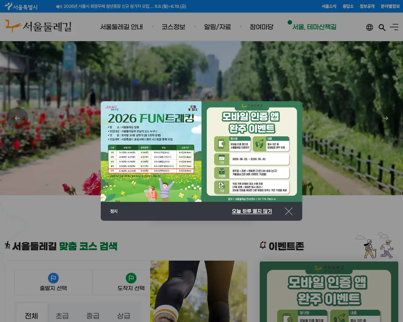Click the 서울둘레길 맞춤 코스 검색 heading
The width and height of the screenshot is (403, 322).
(x=65, y=246)
